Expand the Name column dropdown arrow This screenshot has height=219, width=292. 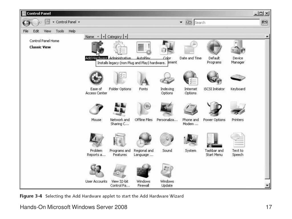coord(104,37)
